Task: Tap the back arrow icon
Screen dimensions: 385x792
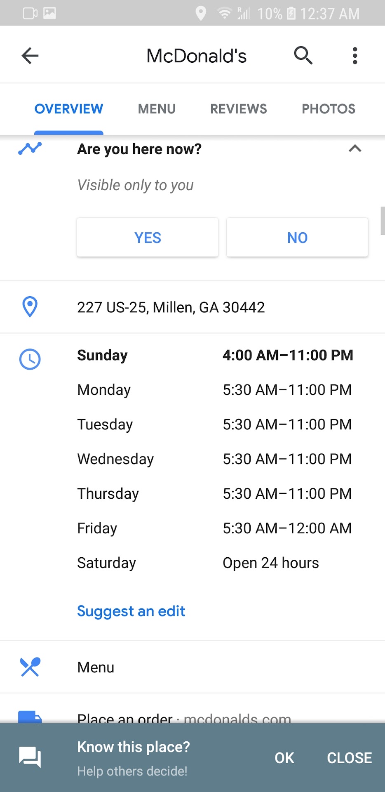Action: pos(30,56)
